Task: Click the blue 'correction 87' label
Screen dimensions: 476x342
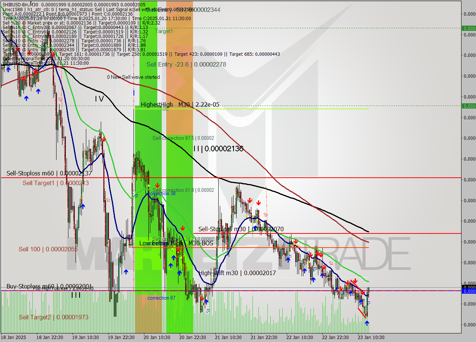Action: tap(161, 298)
